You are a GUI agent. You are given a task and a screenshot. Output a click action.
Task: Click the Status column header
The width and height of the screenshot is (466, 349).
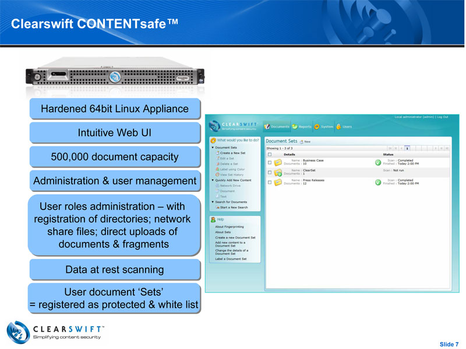[x=388, y=154]
